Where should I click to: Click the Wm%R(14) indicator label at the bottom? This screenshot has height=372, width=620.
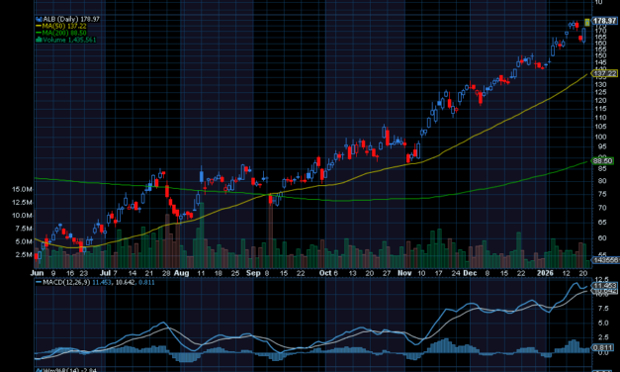pyautogui.click(x=69, y=370)
